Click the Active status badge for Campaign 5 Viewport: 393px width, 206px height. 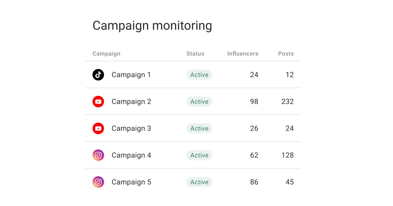[x=199, y=182]
